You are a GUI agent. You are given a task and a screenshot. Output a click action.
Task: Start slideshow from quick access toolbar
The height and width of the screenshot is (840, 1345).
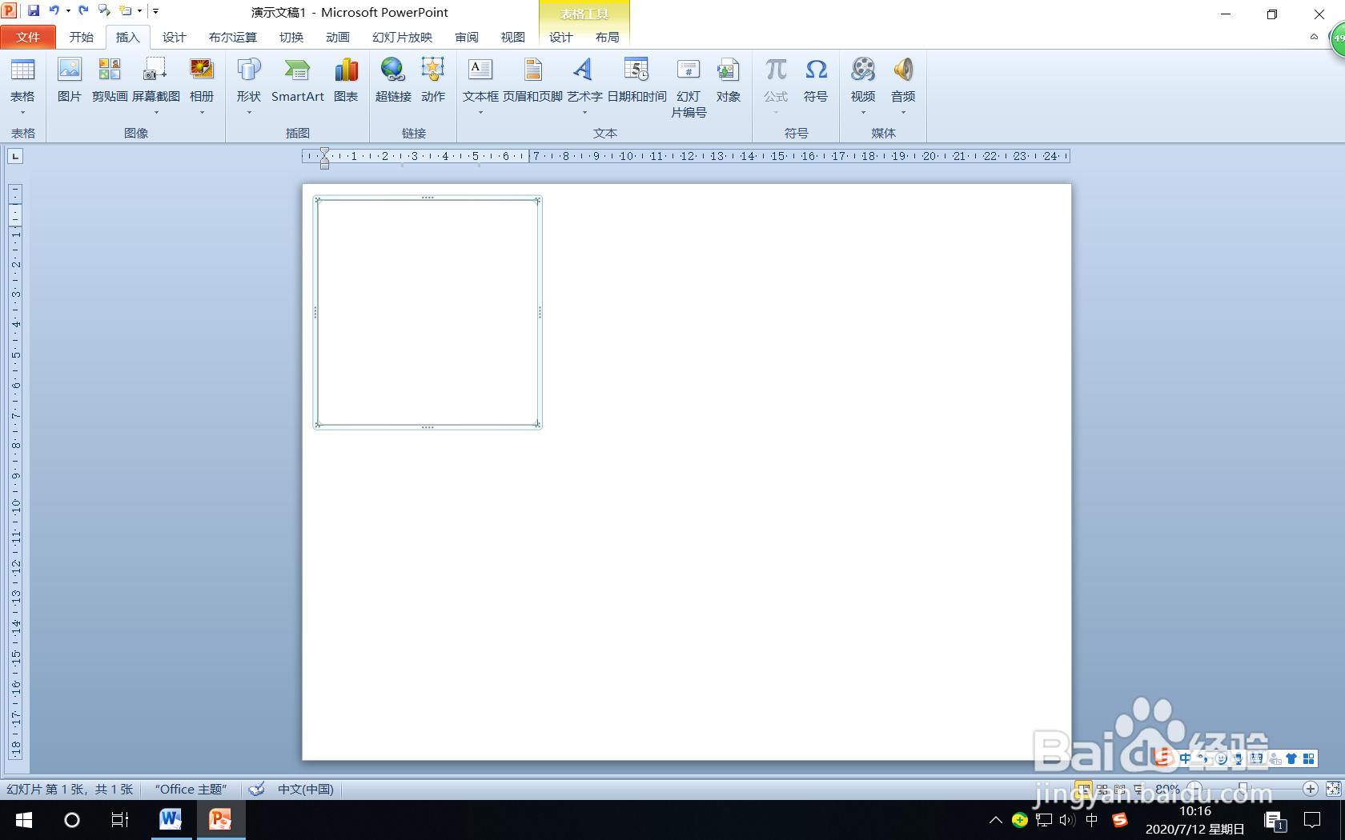point(104,11)
